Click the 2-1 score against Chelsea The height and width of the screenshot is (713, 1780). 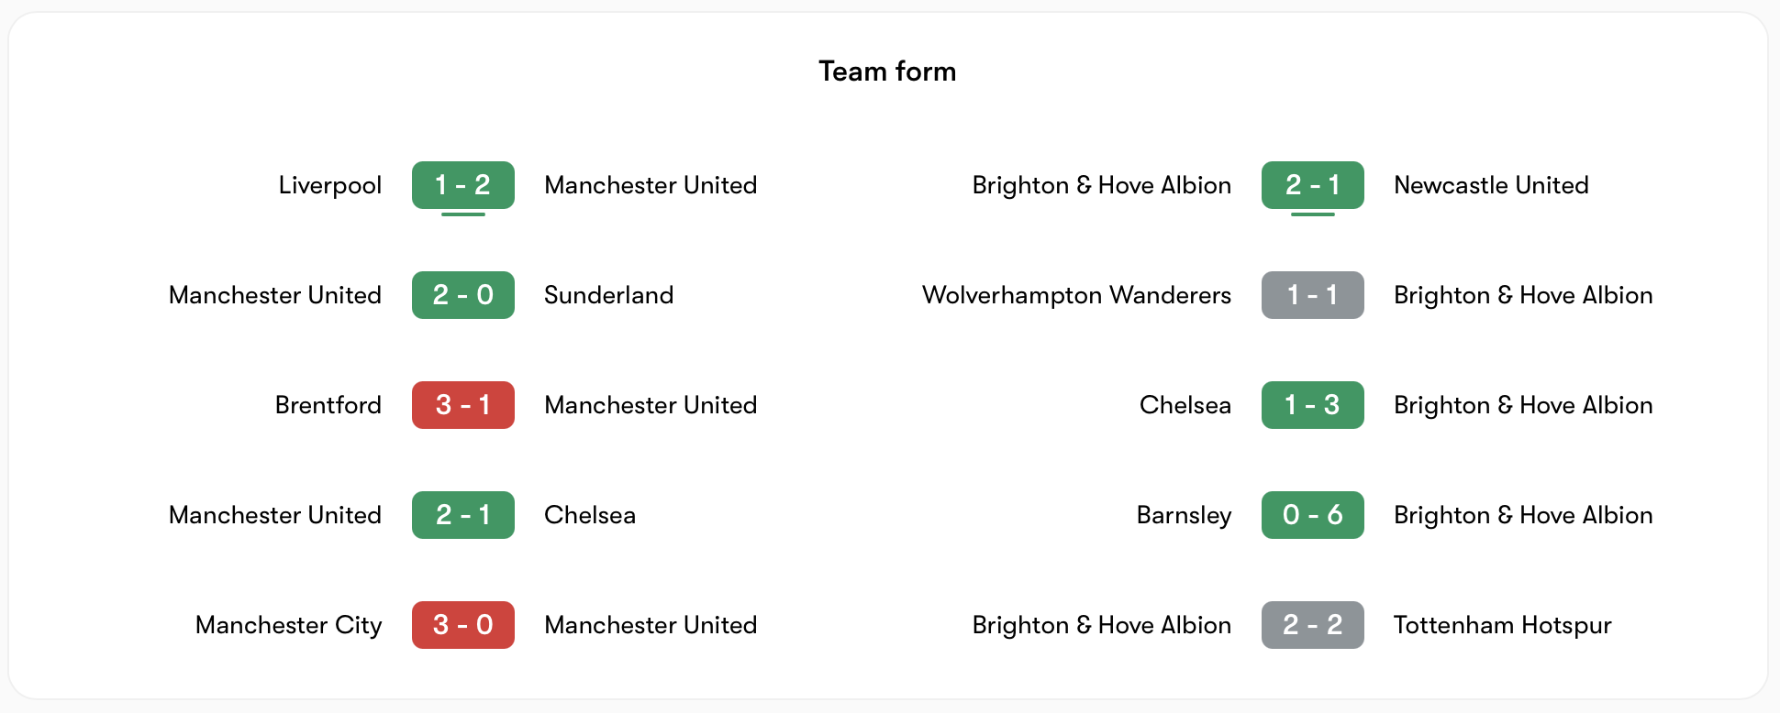462,515
